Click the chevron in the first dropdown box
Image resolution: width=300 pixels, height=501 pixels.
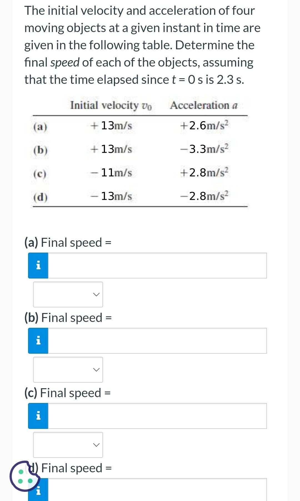pos(96,294)
